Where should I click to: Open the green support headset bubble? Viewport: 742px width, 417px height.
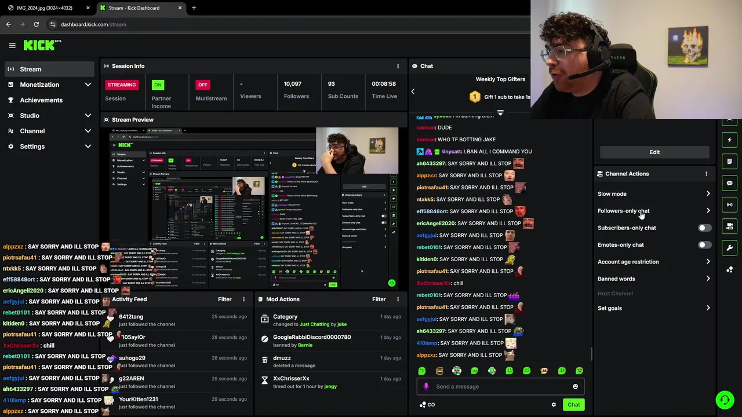725,400
